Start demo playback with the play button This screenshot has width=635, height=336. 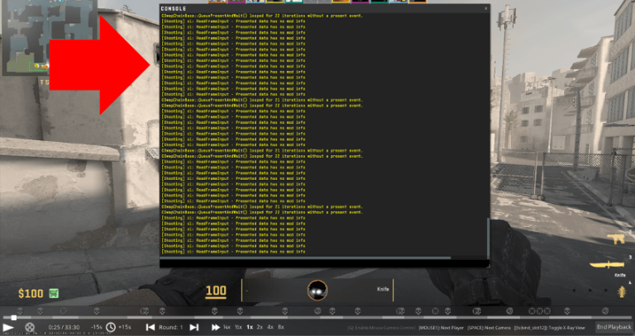8,327
